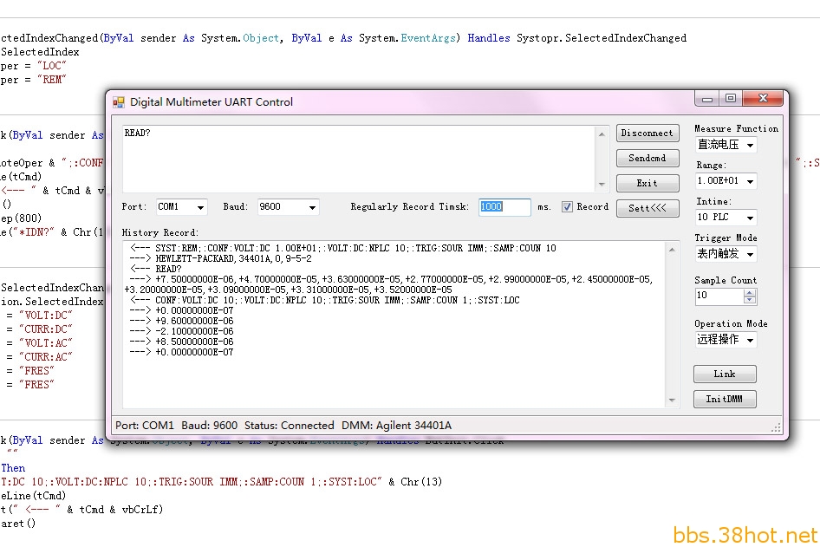Click the READ? command text box
The height and width of the screenshot is (547, 820).
point(359,159)
